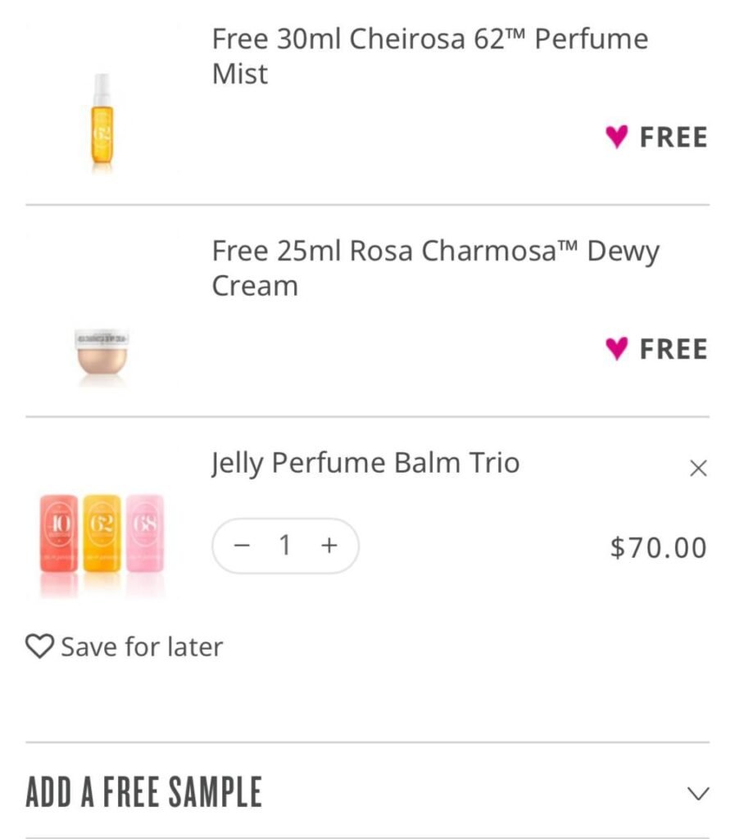Remove Jelly Perfume Balm Trio with the X
Screen dimensions: 753x839
698,468
